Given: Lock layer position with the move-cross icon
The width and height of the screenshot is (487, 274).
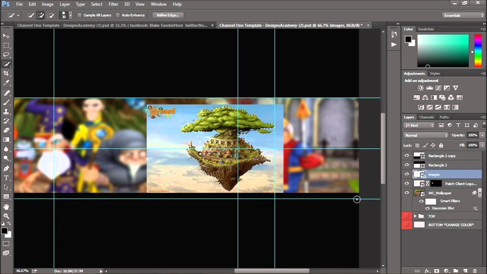Looking at the screenshot, I should (x=433, y=145).
